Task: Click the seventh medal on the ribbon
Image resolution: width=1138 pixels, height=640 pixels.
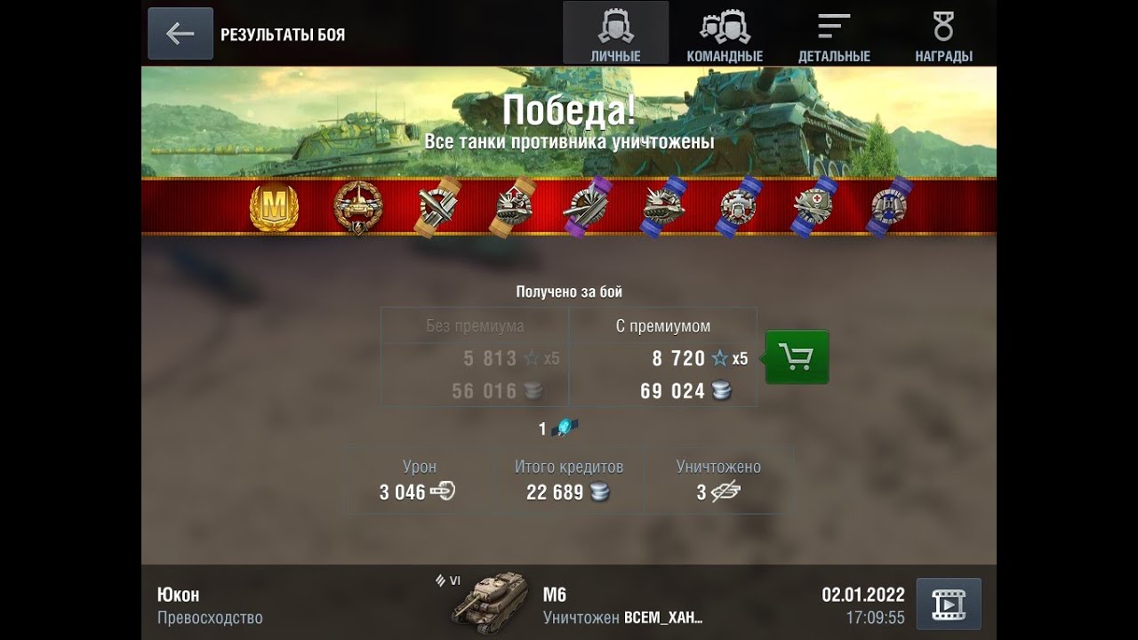Action: 740,207
